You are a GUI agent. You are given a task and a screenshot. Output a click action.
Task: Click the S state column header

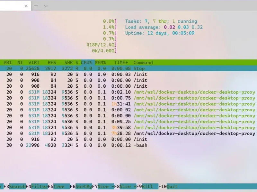[77, 62]
